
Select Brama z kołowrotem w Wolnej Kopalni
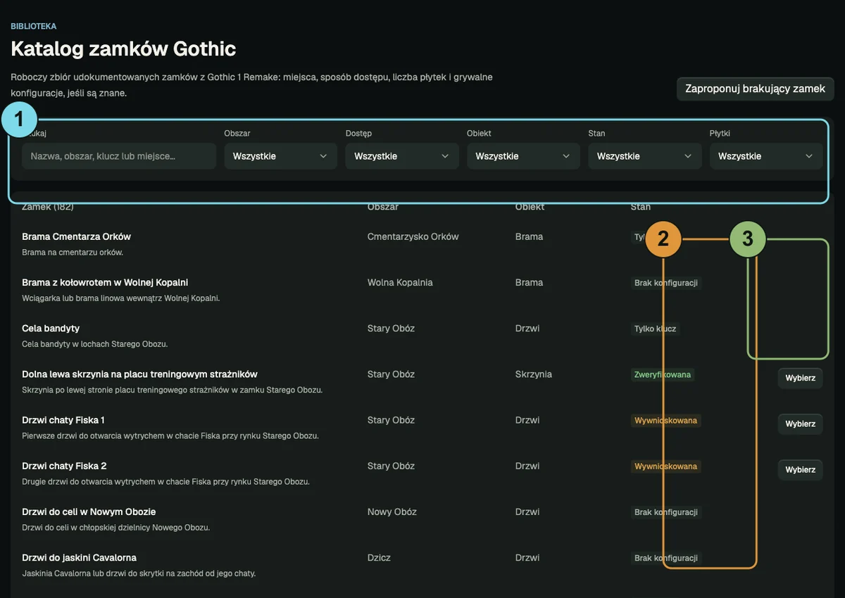pos(105,282)
